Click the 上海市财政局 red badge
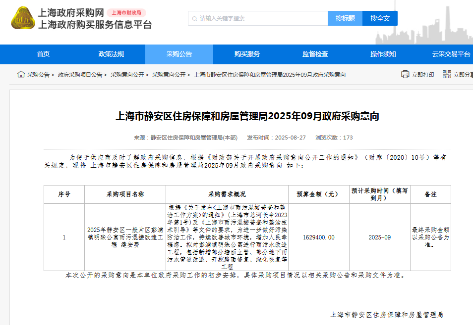473x325 pixels. (126, 13)
